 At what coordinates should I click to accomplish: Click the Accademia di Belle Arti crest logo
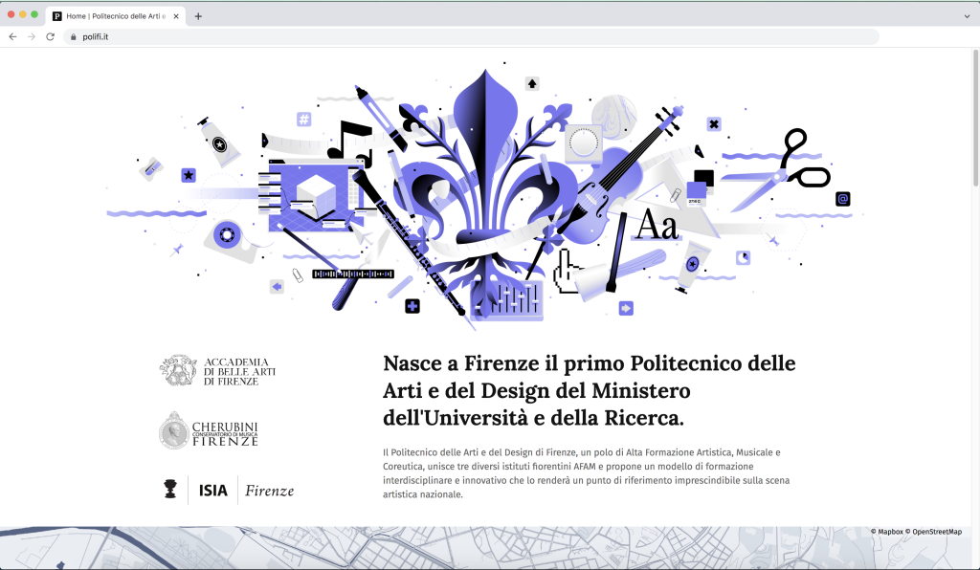pos(180,368)
